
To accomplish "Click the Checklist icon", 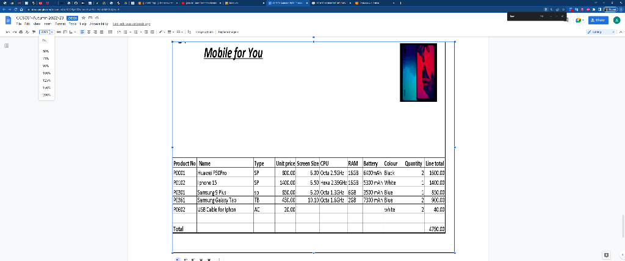I will click(119, 32).
